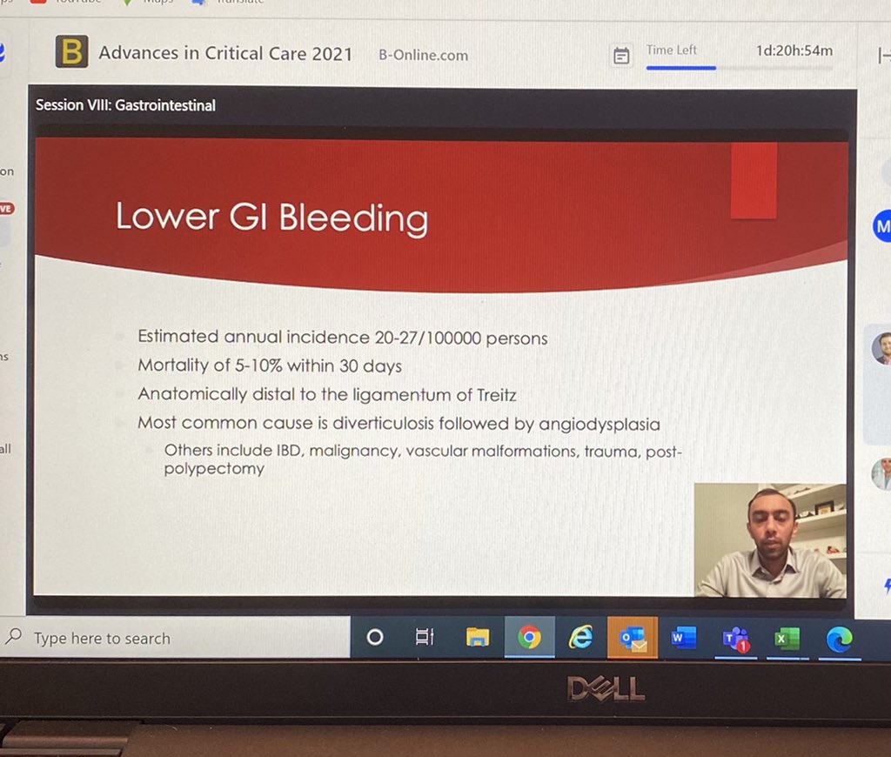This screenshot has width=891, height=757.
Task: Open Microsoft Word from the taskbar
Action: click(x=684, y=637)
